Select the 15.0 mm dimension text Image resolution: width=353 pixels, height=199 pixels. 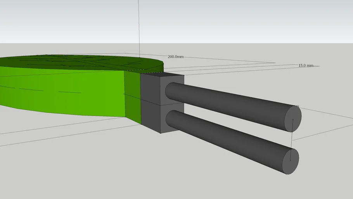point(306,66)
